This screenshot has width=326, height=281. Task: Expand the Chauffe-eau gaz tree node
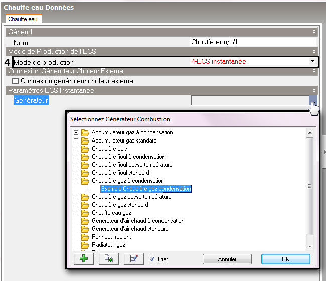[76, 213]
